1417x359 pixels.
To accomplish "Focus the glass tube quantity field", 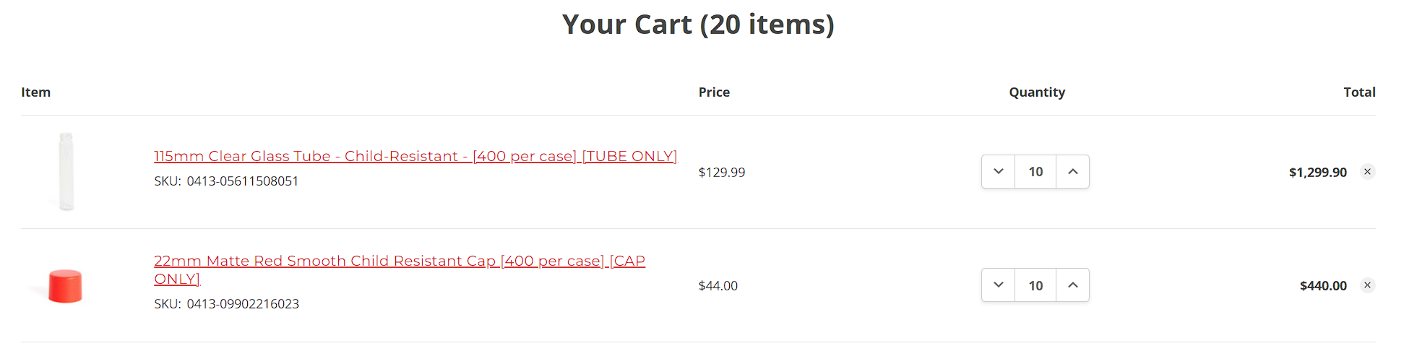I will [x=1035, y=172].
